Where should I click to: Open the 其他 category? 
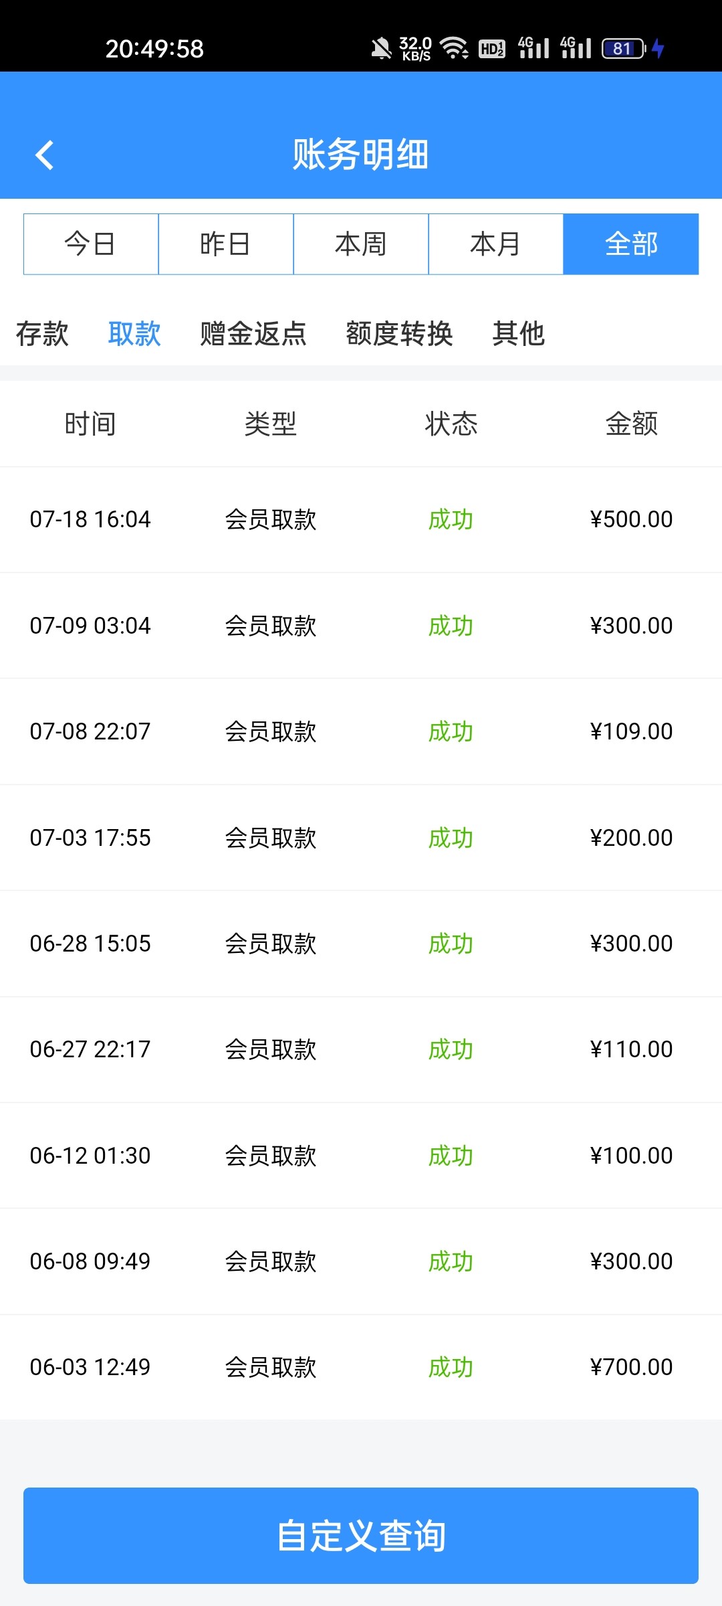pos(518,333)
